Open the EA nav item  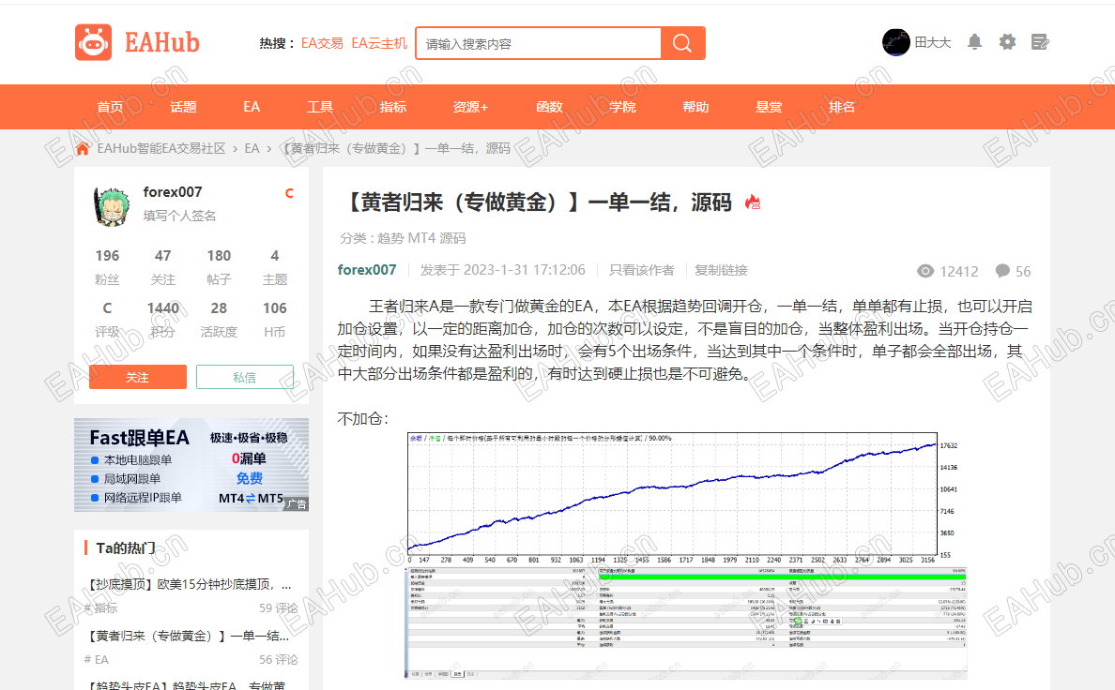252,107
